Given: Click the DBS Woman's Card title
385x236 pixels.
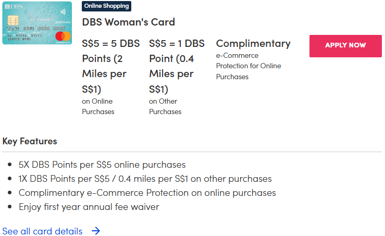Looking at the screenshot, I should pos(128,22).
